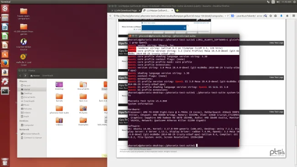Open URL history dropdown in address bar
This screenshot has width=297, height=167.
(x=225, y=16)
